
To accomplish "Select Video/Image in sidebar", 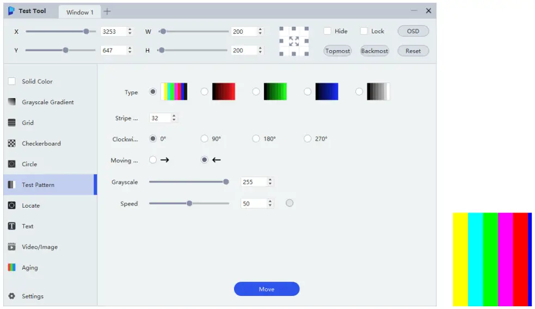I will (x=50, y=247).
